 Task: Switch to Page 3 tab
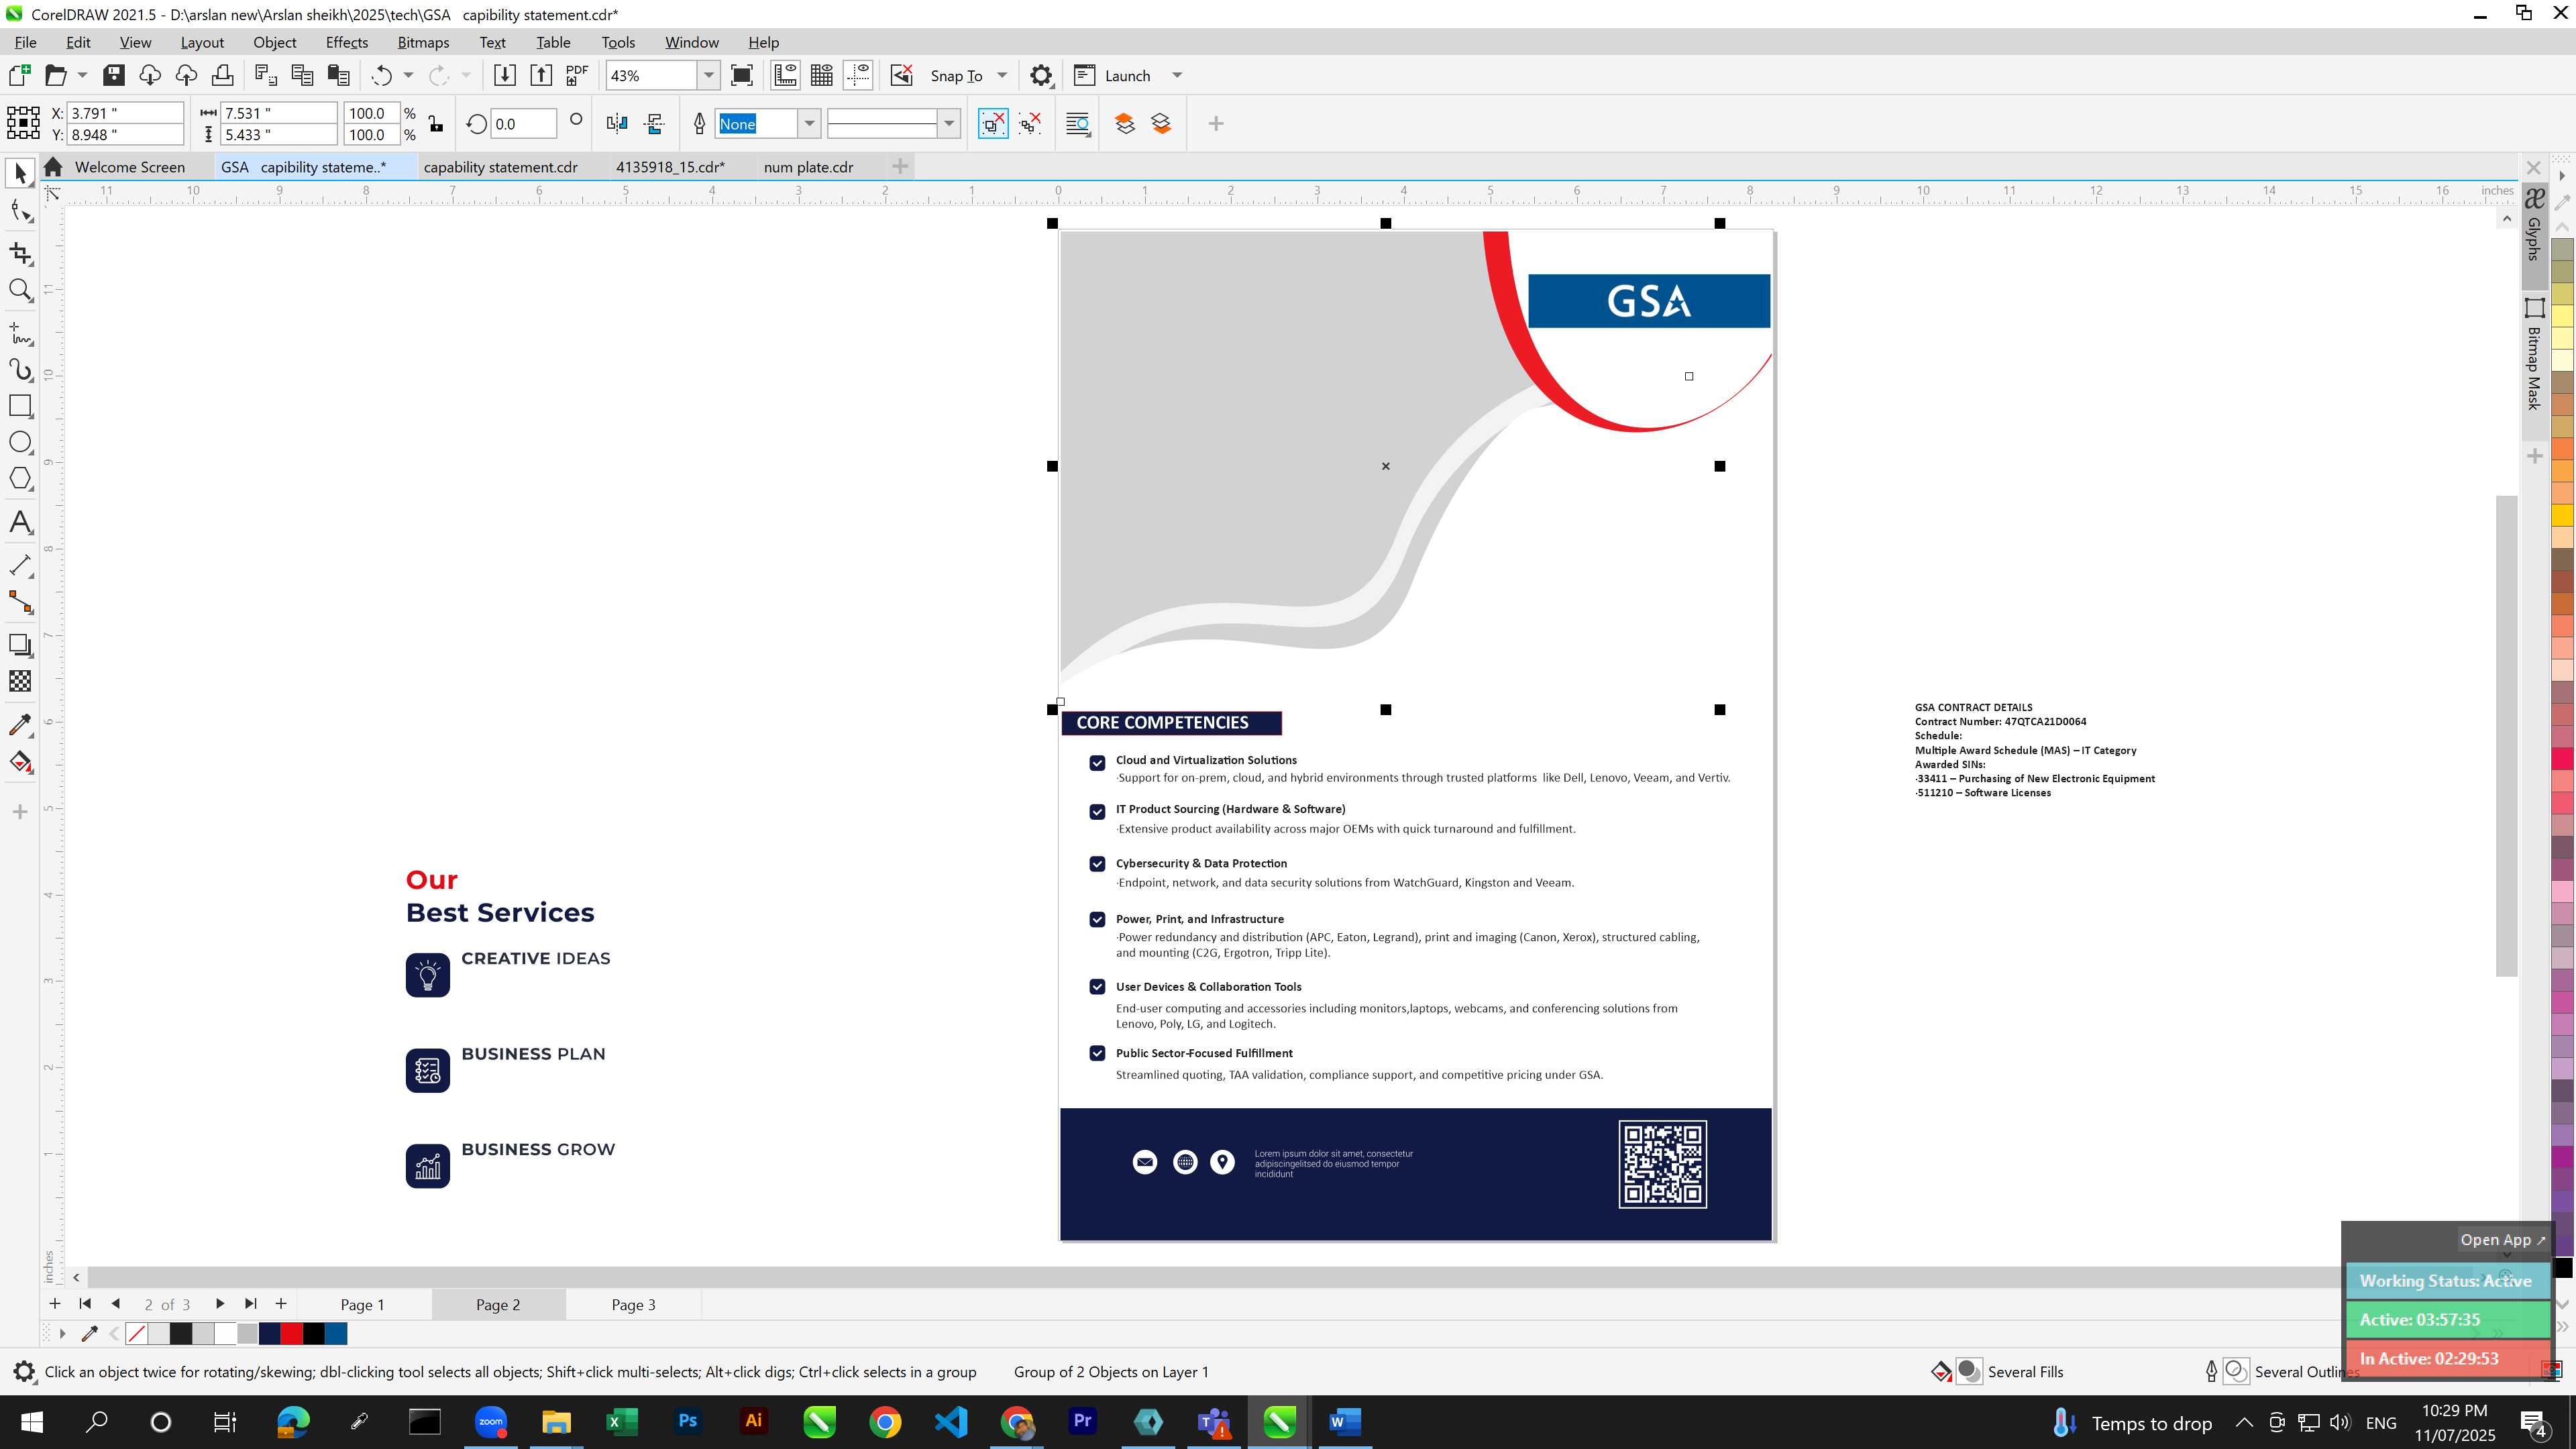point(633,1305)
